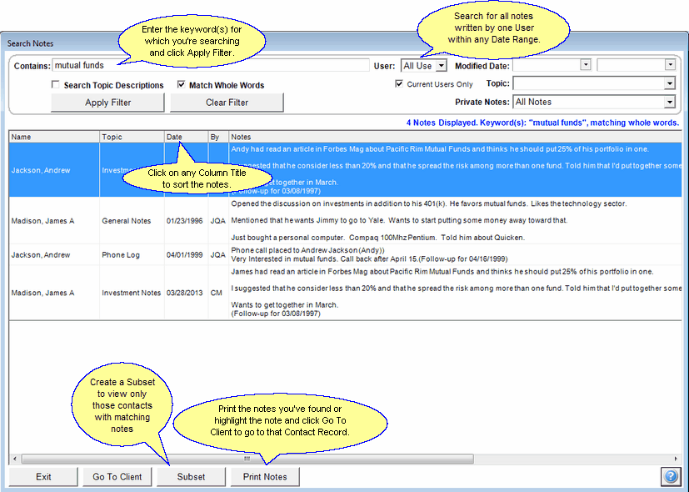Enable Search Topic Descriptions checkbox
The width and height of the screenshot is (689, 492).
[x=56, y=85]
